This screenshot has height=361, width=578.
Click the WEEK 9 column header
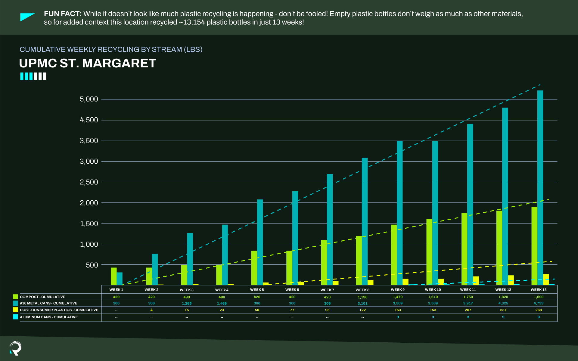tap(398, 290)
